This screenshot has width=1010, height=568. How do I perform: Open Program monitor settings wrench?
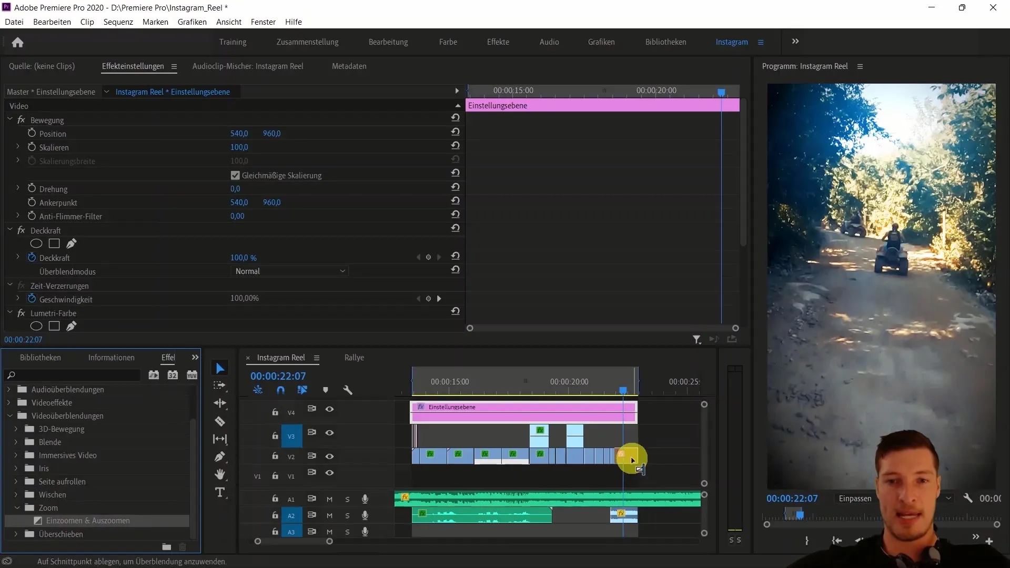[x=967, y=498]
